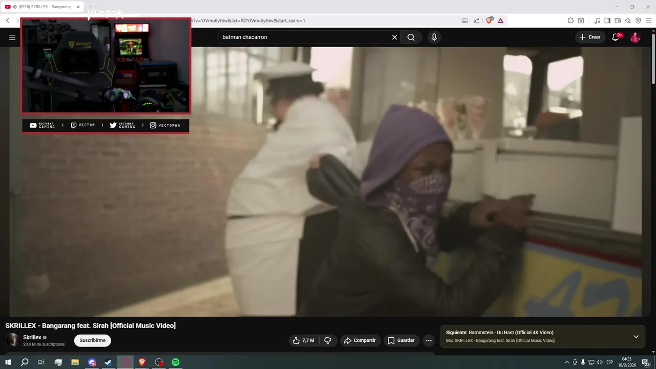Open Windows taskbar search

[25, 362]
